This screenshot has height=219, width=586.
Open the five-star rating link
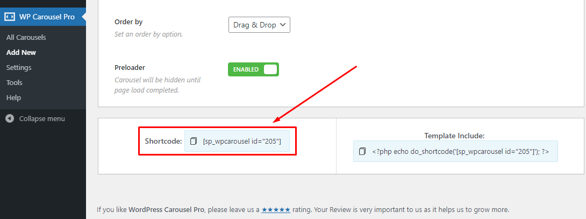[276, 210]
